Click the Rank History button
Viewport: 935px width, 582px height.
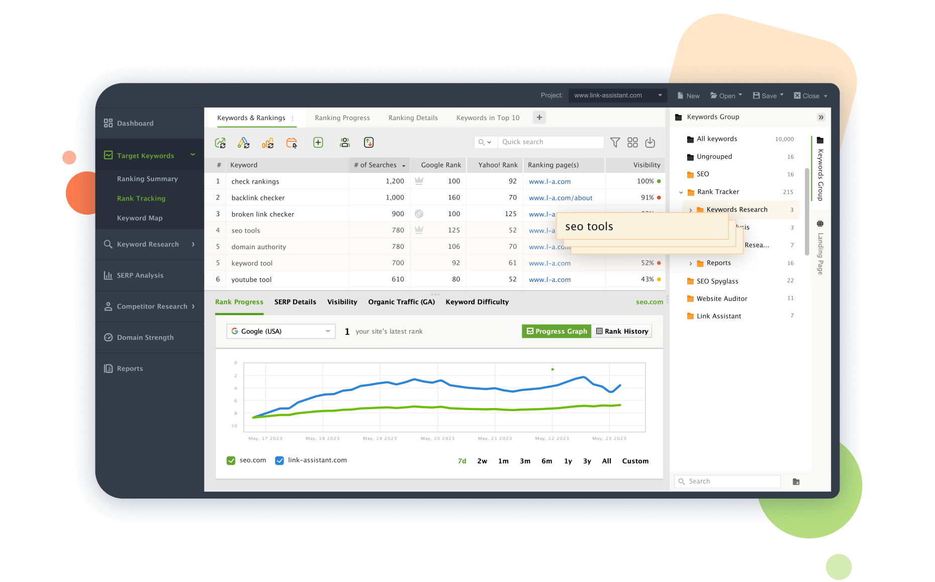(x=622, y=331)
